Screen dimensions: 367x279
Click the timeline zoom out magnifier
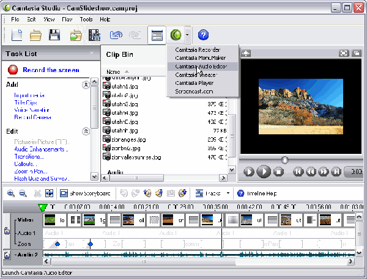(23, 194)
